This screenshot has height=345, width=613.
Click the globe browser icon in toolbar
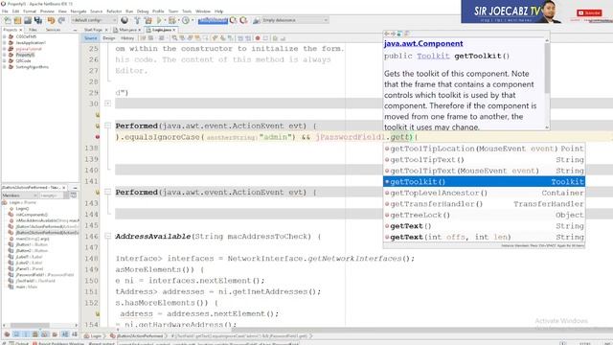125,20
